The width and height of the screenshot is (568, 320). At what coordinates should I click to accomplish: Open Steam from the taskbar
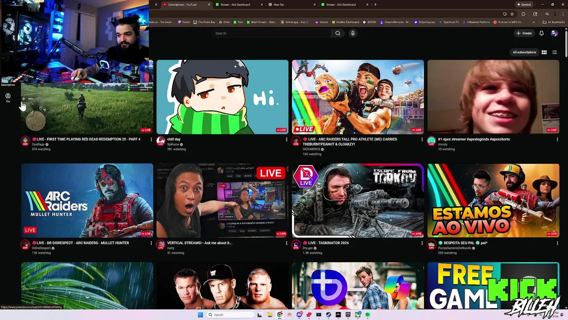pyautogui.click(x=328, y=315)
